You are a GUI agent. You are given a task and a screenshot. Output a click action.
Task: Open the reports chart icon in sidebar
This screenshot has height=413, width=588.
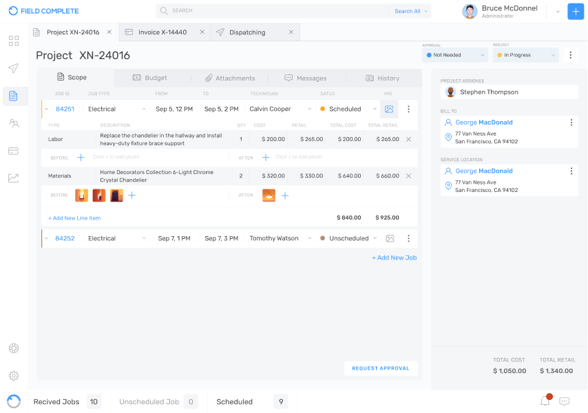[x=13, y=178]
